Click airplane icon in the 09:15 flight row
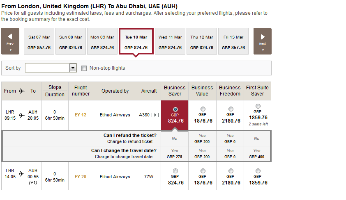The image size is (346, 200). pos(22,115)
